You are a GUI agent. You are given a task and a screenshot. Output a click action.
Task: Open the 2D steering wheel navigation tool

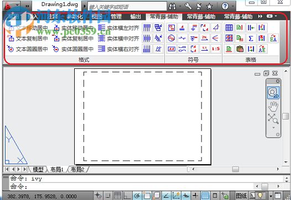pos(273,93)
